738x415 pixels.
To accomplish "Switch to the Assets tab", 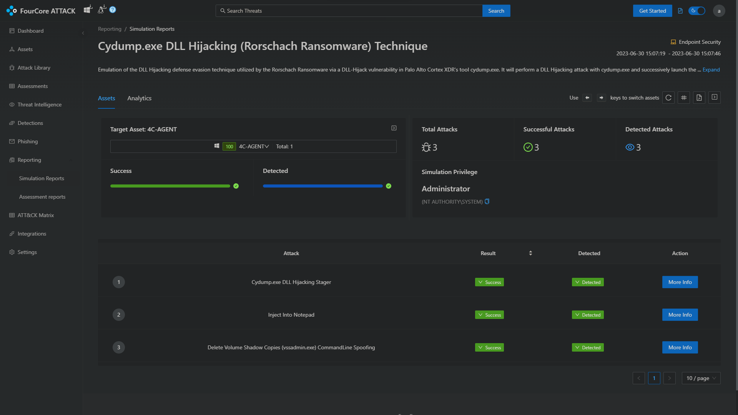I will [106, 98].
